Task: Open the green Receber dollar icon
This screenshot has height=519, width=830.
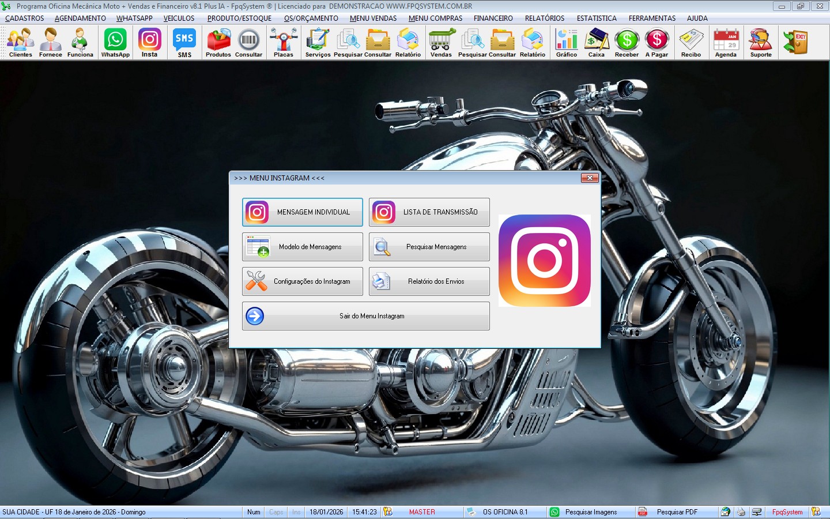Action: tap(627, 43)
